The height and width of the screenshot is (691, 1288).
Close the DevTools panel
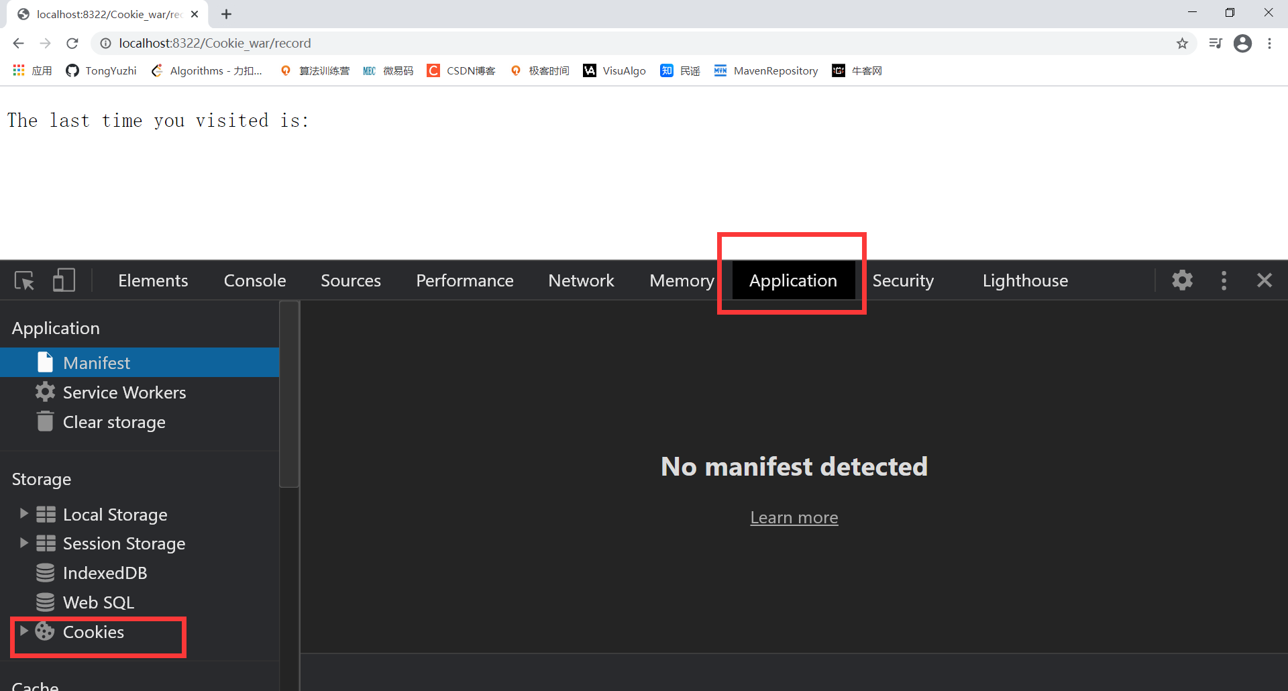tap(1265, 280)
